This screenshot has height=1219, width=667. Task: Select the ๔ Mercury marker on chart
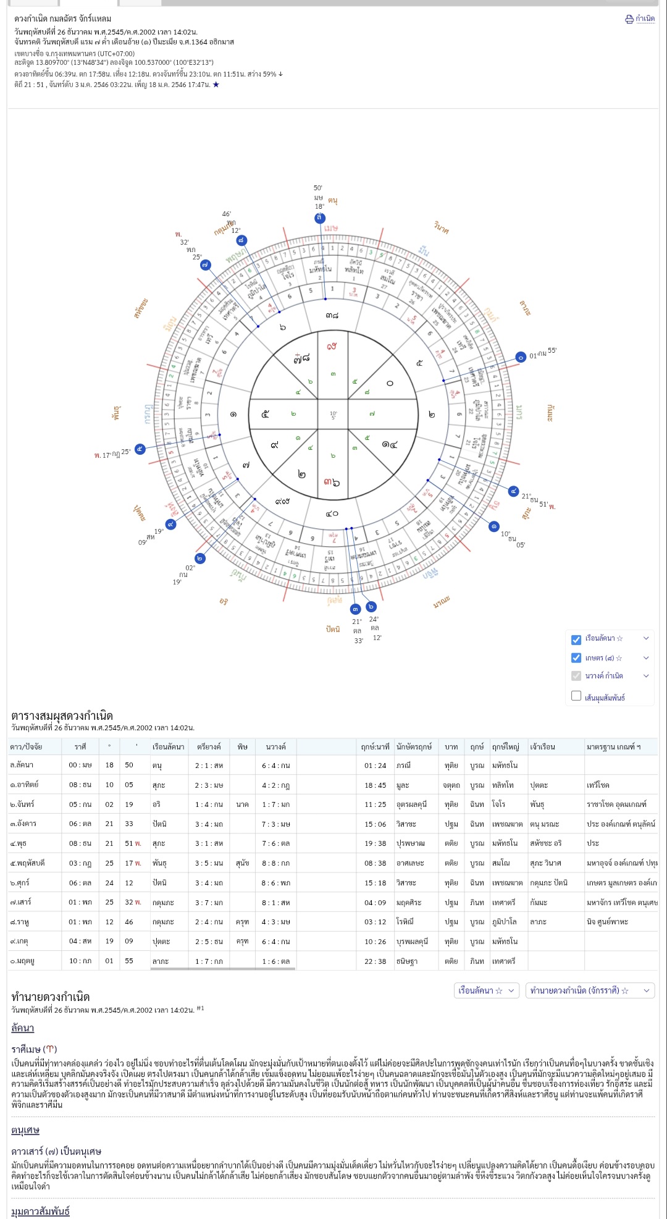coord(513,491)
